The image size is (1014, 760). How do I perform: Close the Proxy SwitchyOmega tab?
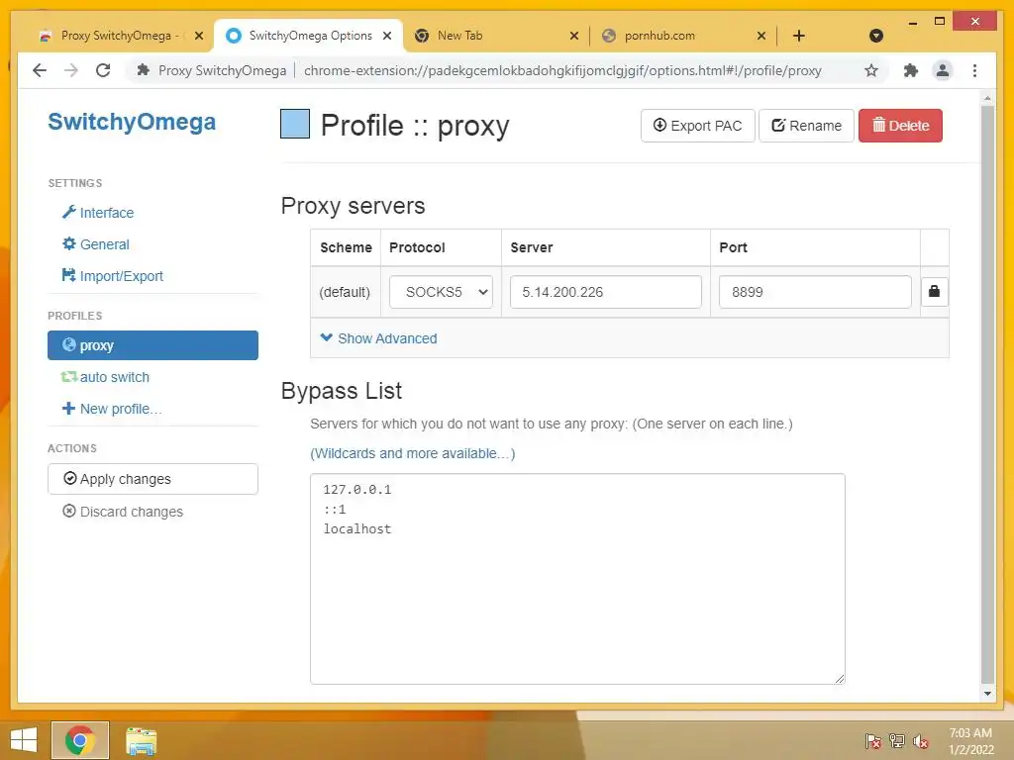[x=199, y=36]
